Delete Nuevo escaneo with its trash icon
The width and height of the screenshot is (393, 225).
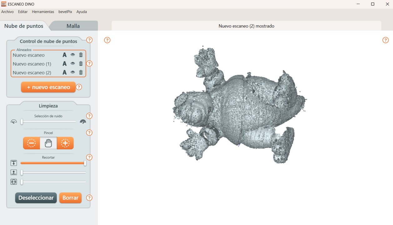(81, 55)
